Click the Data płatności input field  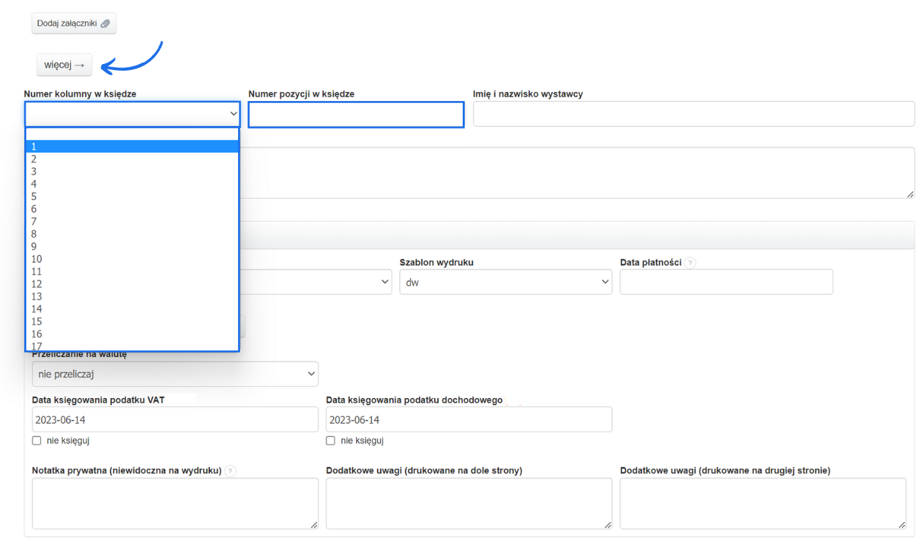pos(726,282)
